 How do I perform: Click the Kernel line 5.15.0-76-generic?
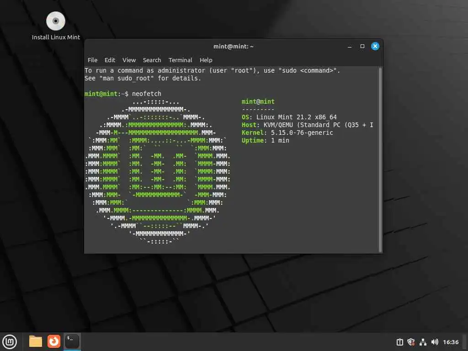click(287, 133)
